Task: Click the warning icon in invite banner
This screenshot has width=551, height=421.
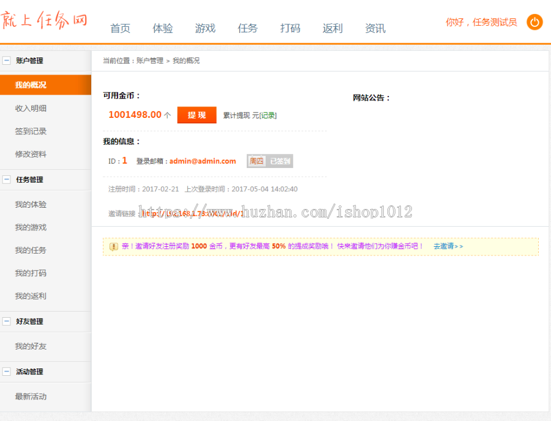Action: (113, 247)
